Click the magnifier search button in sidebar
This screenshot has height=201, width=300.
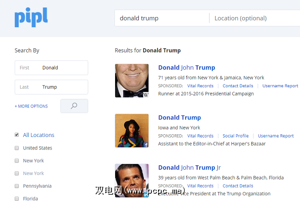(x=74, y=106)
